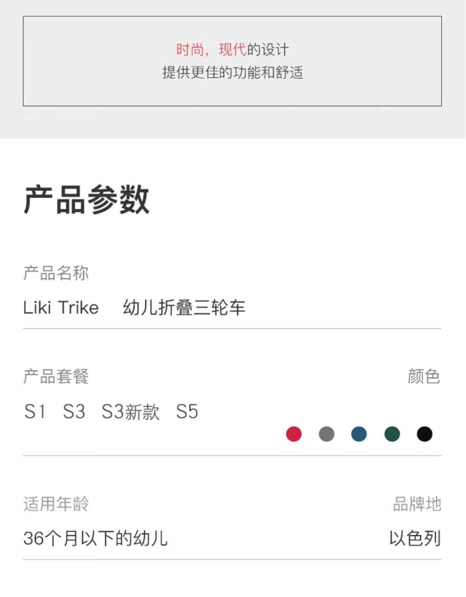This screenshot has width=466, height=597.
Task: Click the 产品参数 heading
Action: 86,200
